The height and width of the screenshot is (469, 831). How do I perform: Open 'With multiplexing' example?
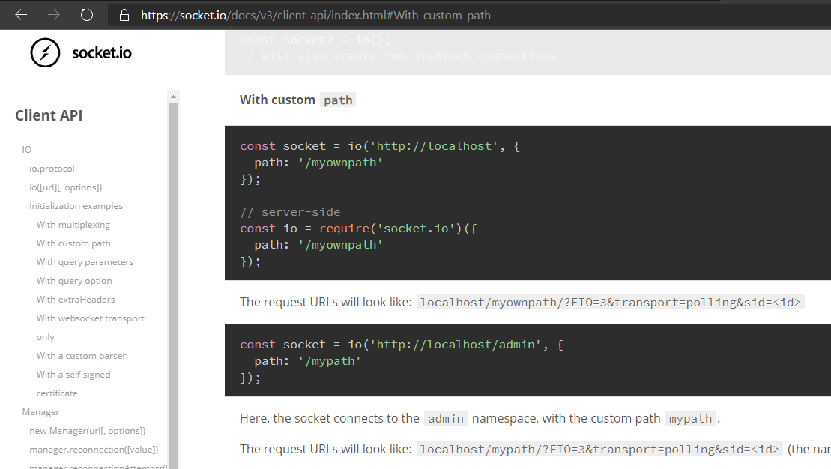73,224
